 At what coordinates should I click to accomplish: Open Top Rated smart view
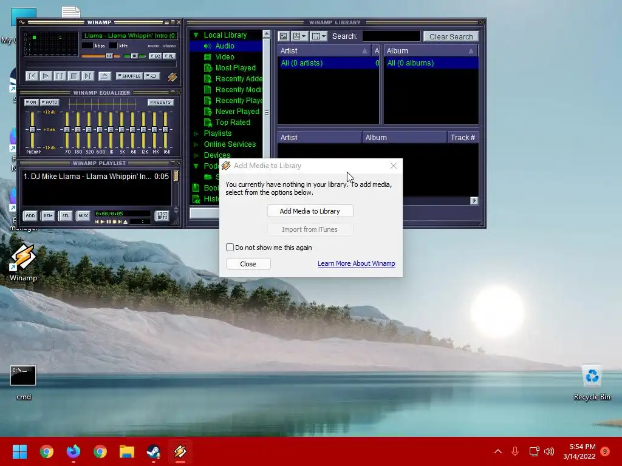(x=233, y=123)
